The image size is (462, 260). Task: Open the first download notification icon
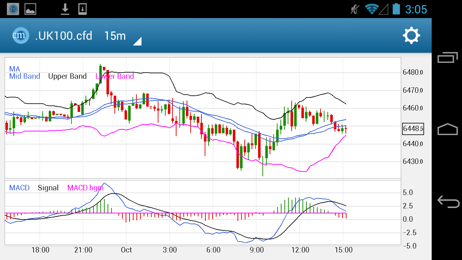tap(65, 9)
